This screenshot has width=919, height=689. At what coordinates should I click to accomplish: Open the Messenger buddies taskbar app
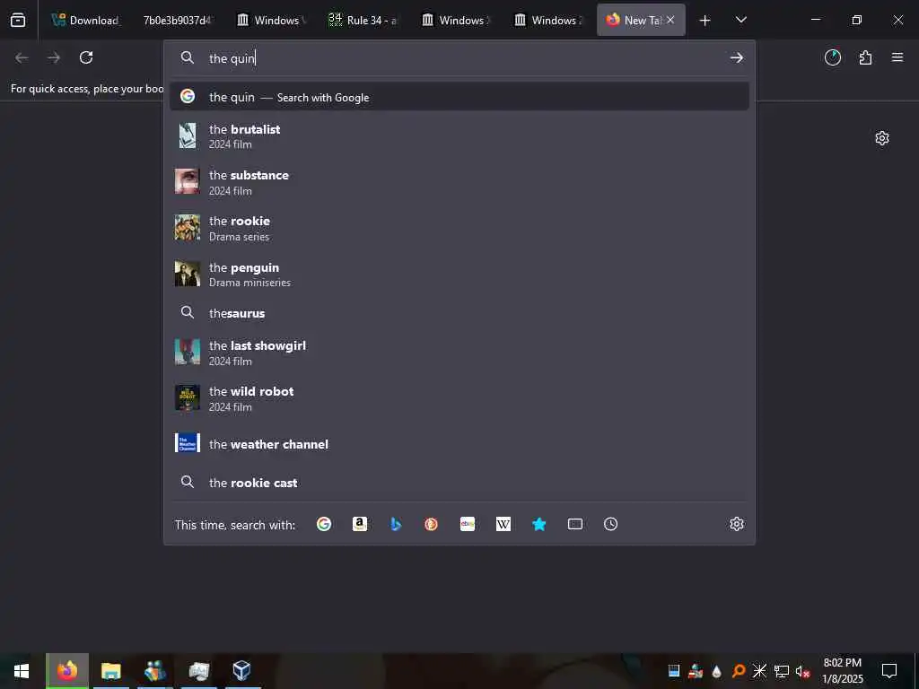coord(154,671)
